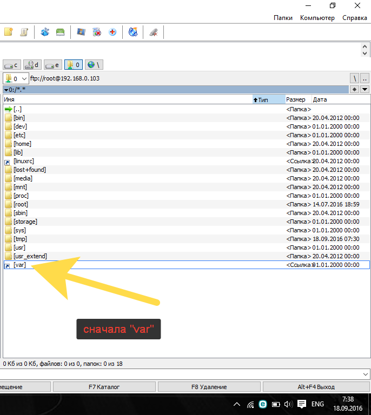Image resolution: width=371 pixels, height=415 pixels.
Task: Switch to drive e button
Action: [52, 65]
